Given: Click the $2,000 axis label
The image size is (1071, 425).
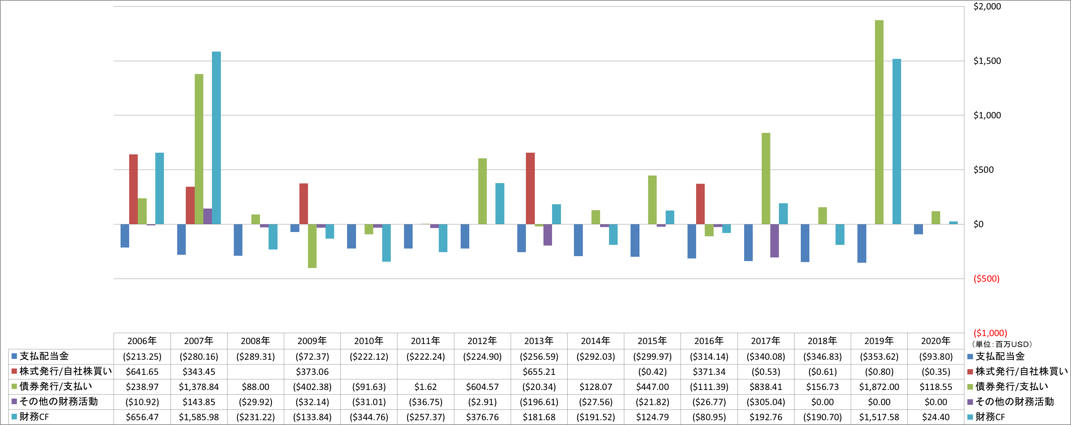Looking at the screenshot, I should pyautogui.click(x=987, y=6).
